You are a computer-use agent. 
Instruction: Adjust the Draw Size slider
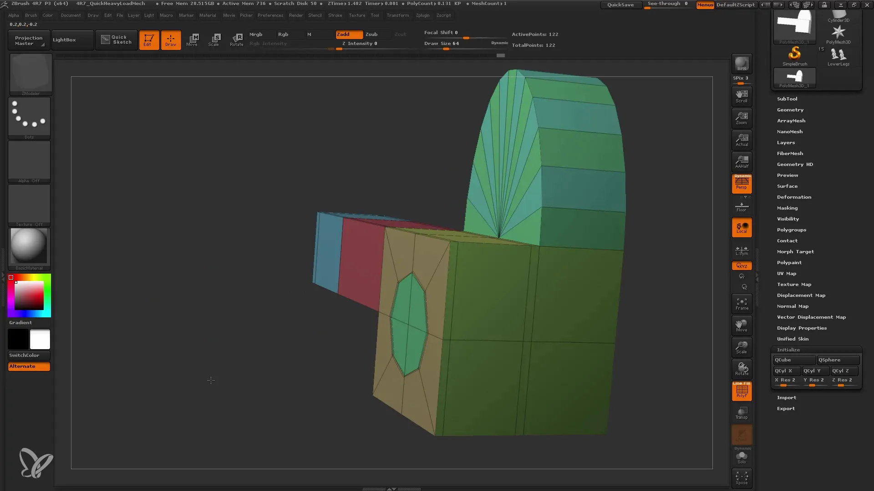(466, 44)
